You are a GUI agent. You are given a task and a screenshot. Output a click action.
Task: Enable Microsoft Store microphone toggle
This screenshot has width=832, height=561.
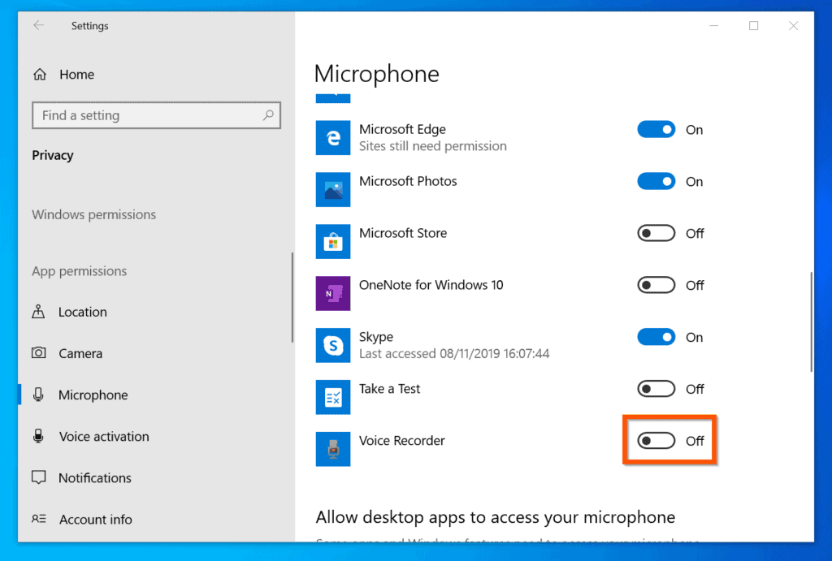pyautogui.click(x=656, y=233)
